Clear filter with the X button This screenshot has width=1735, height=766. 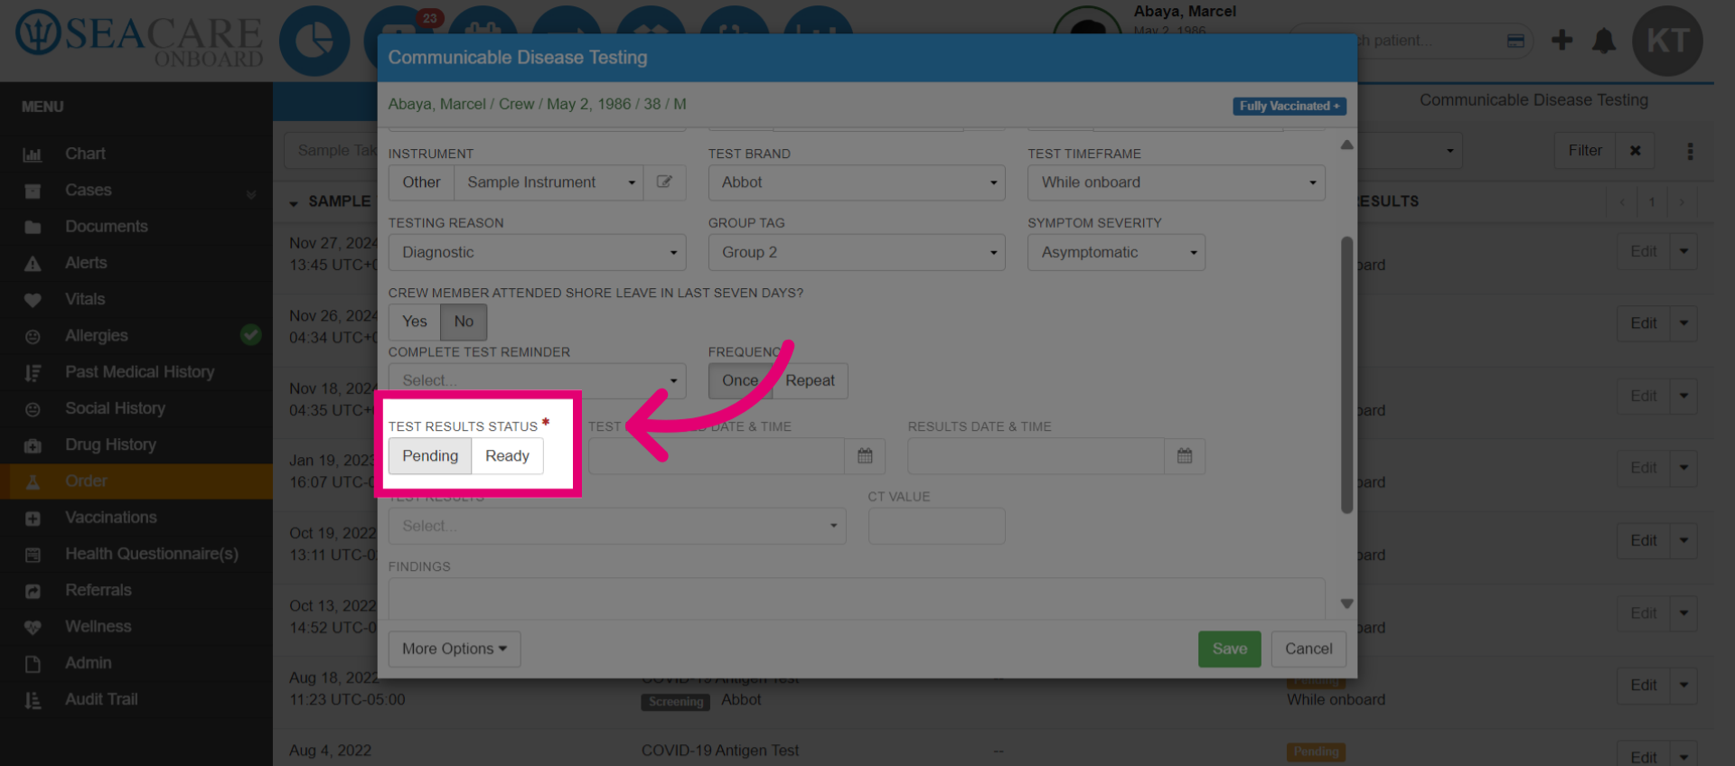(x=1635, y=151)
